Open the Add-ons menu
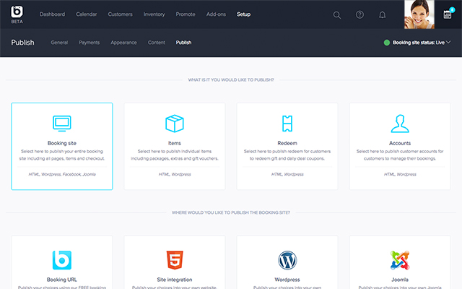This screenshot has height=289, width=462. [x=216, y=14]
